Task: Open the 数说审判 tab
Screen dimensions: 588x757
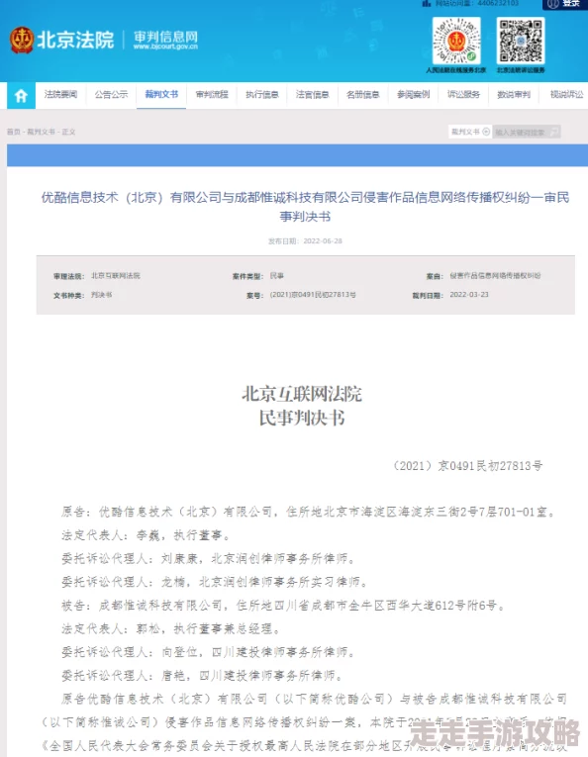Action: point(513,94)
